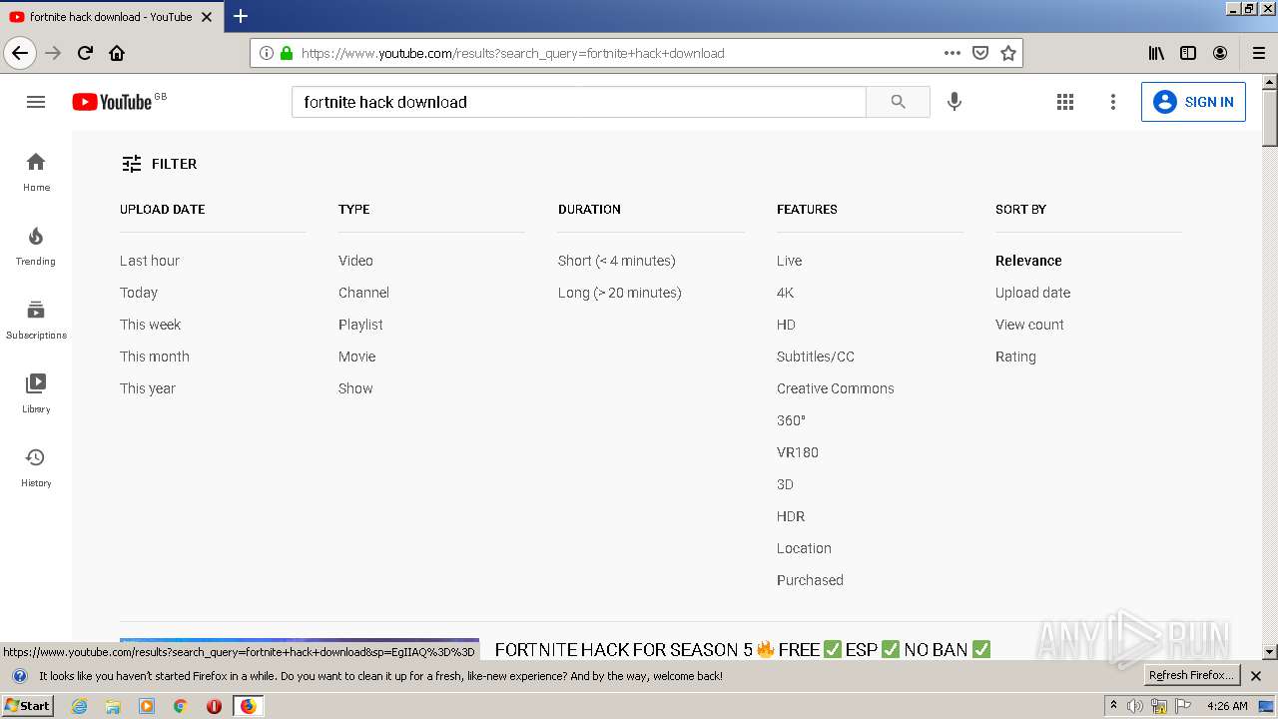1278x719 pixels.
Task: Click the Refresh Firefox button
Action: [x=1191, y=676]
